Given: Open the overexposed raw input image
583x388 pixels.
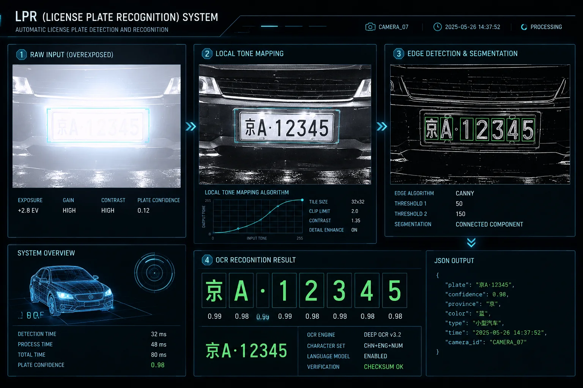Looking at the screenshot, I should tap(96, 126).
